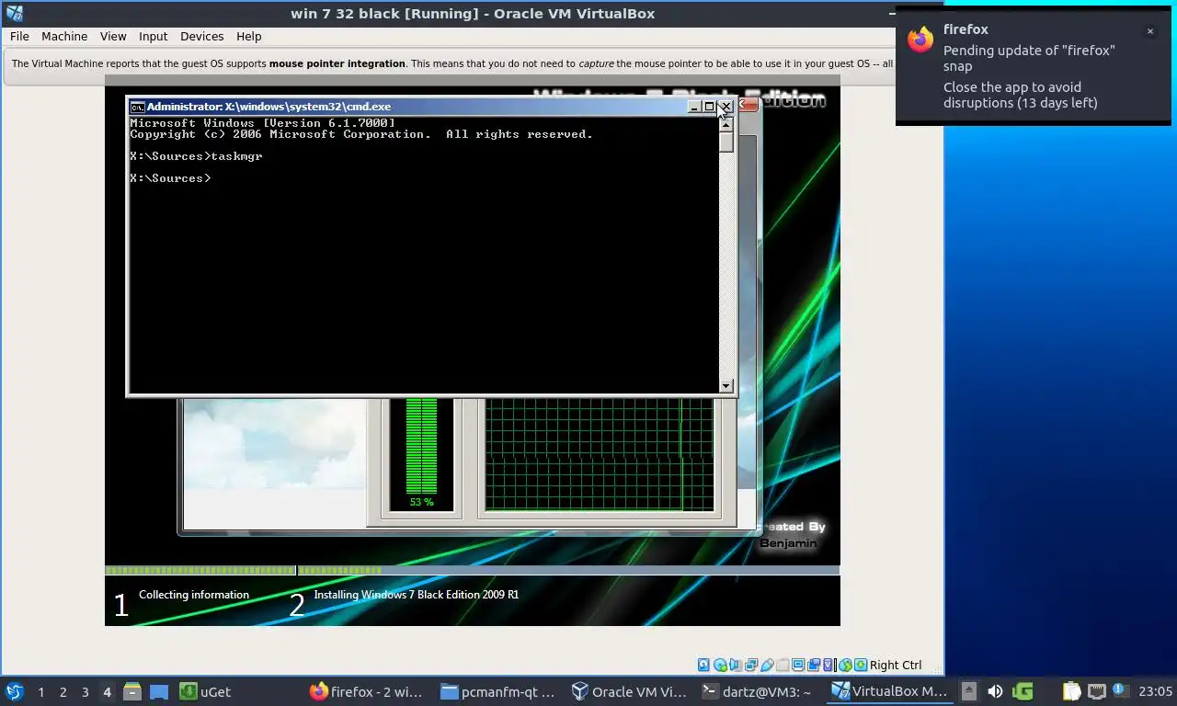The width and height of the screenshot is (1177, 706).
Task: Click the blue show desktop icon
Action: [159, 691]
